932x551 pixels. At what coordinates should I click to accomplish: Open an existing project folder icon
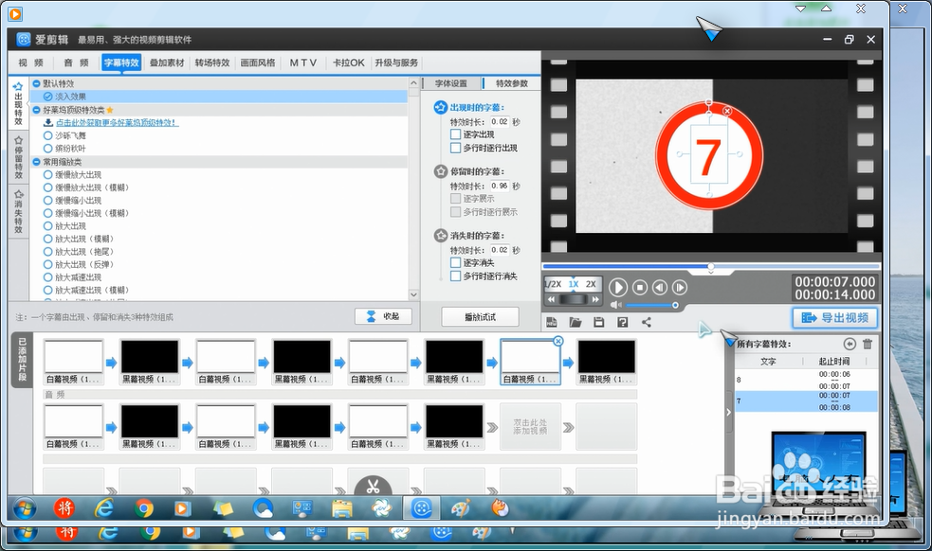(575, 322)
